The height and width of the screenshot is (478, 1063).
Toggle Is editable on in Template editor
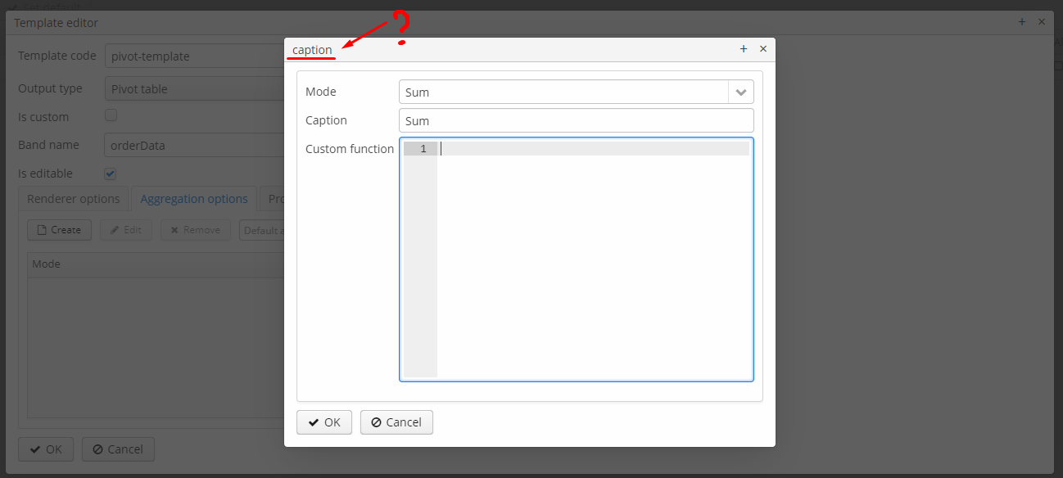coord(110,173)
